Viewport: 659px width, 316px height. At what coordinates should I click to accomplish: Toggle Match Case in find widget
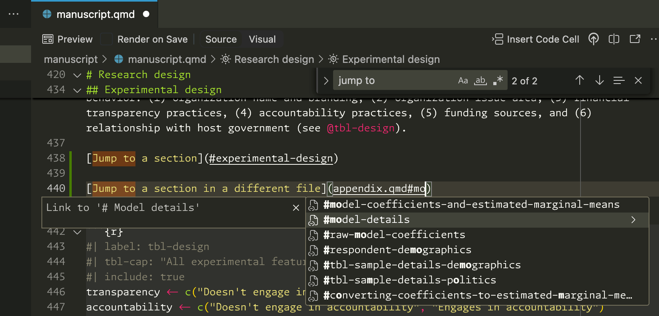click(x=463, y=81)
